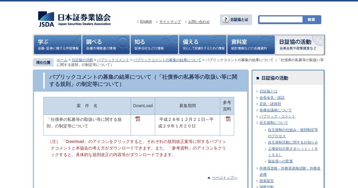Open sidebar link 自主規制の仕組み・規則制定等のプロセス

pyautogui.click(x=293, y=133)
